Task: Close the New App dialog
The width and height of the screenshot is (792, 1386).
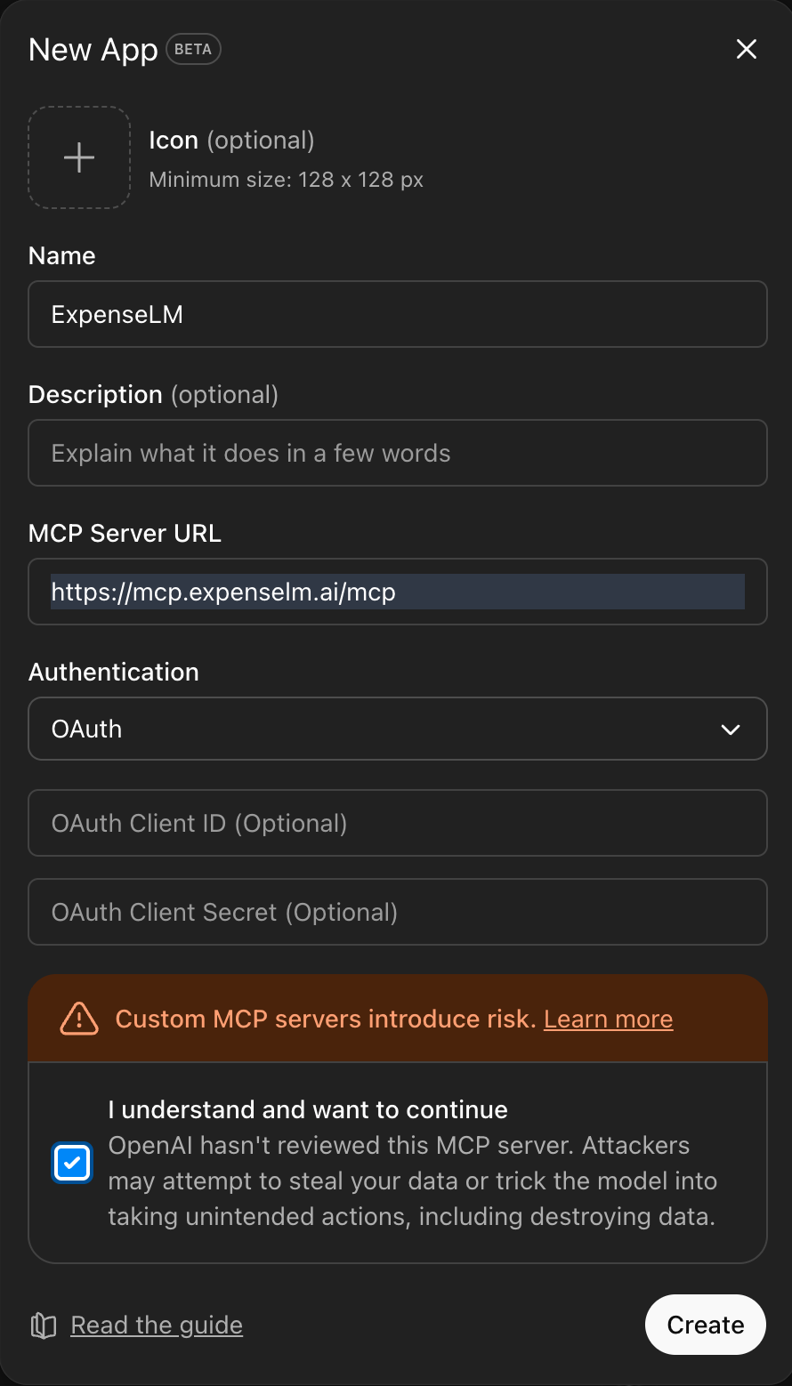Action: (x=746, y=50)
